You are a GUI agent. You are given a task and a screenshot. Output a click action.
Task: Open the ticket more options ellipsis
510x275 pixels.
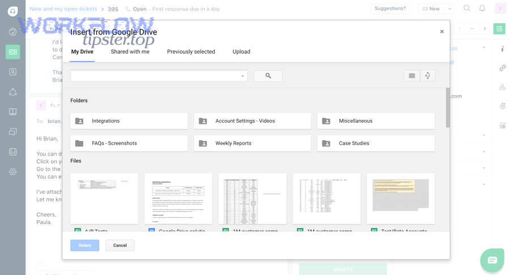472,28
